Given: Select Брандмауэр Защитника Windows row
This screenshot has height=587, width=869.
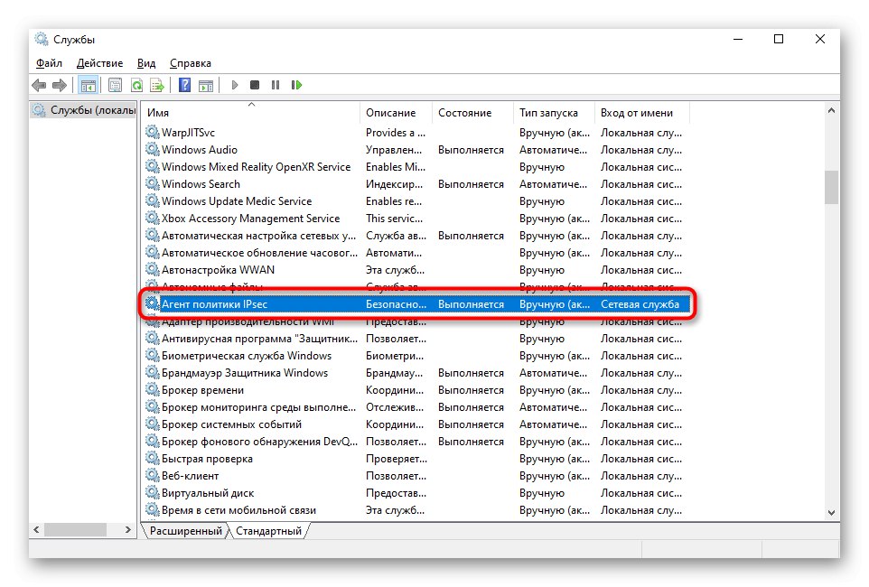Looking at the screenshot, I should (416, 372).
